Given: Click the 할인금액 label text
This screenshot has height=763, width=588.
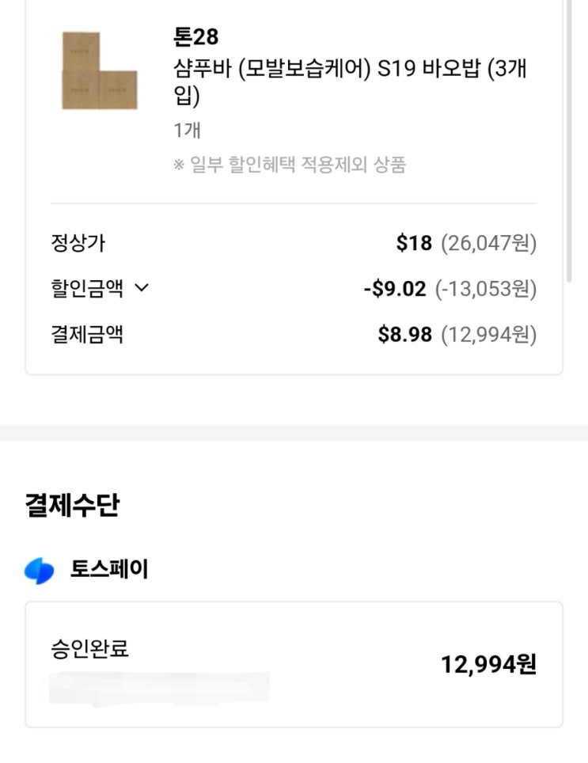Looking at the screenshot, I should 86,289.
